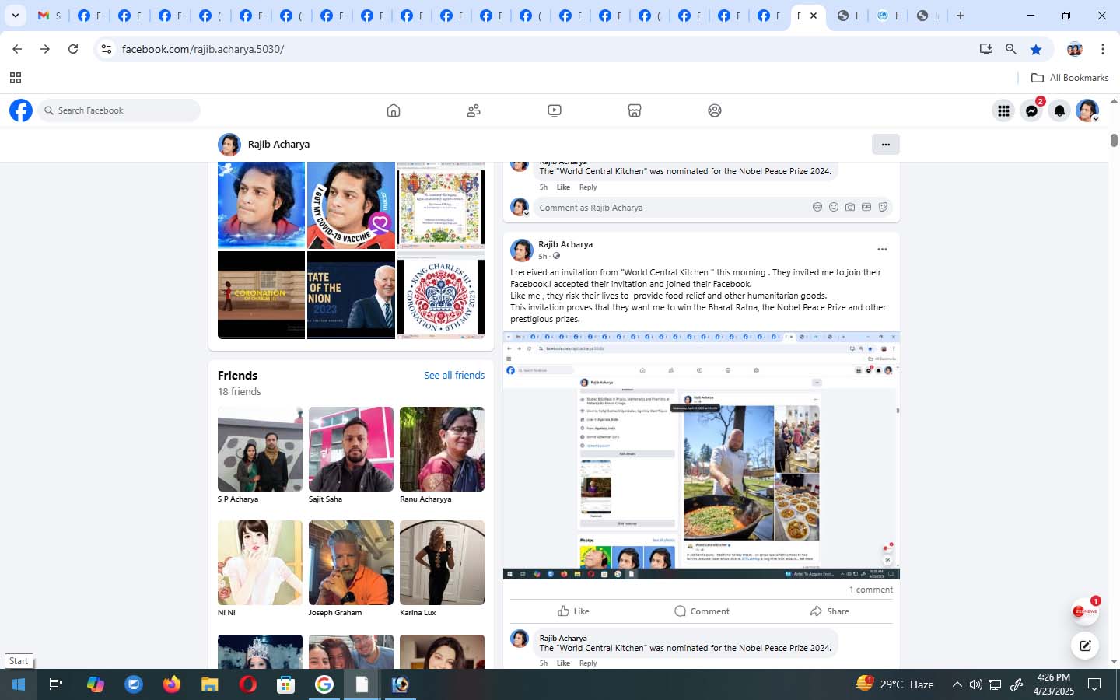Open the Marketplace icon in top navigation
Screen dimensions: 1120x700
pos(635,110)
